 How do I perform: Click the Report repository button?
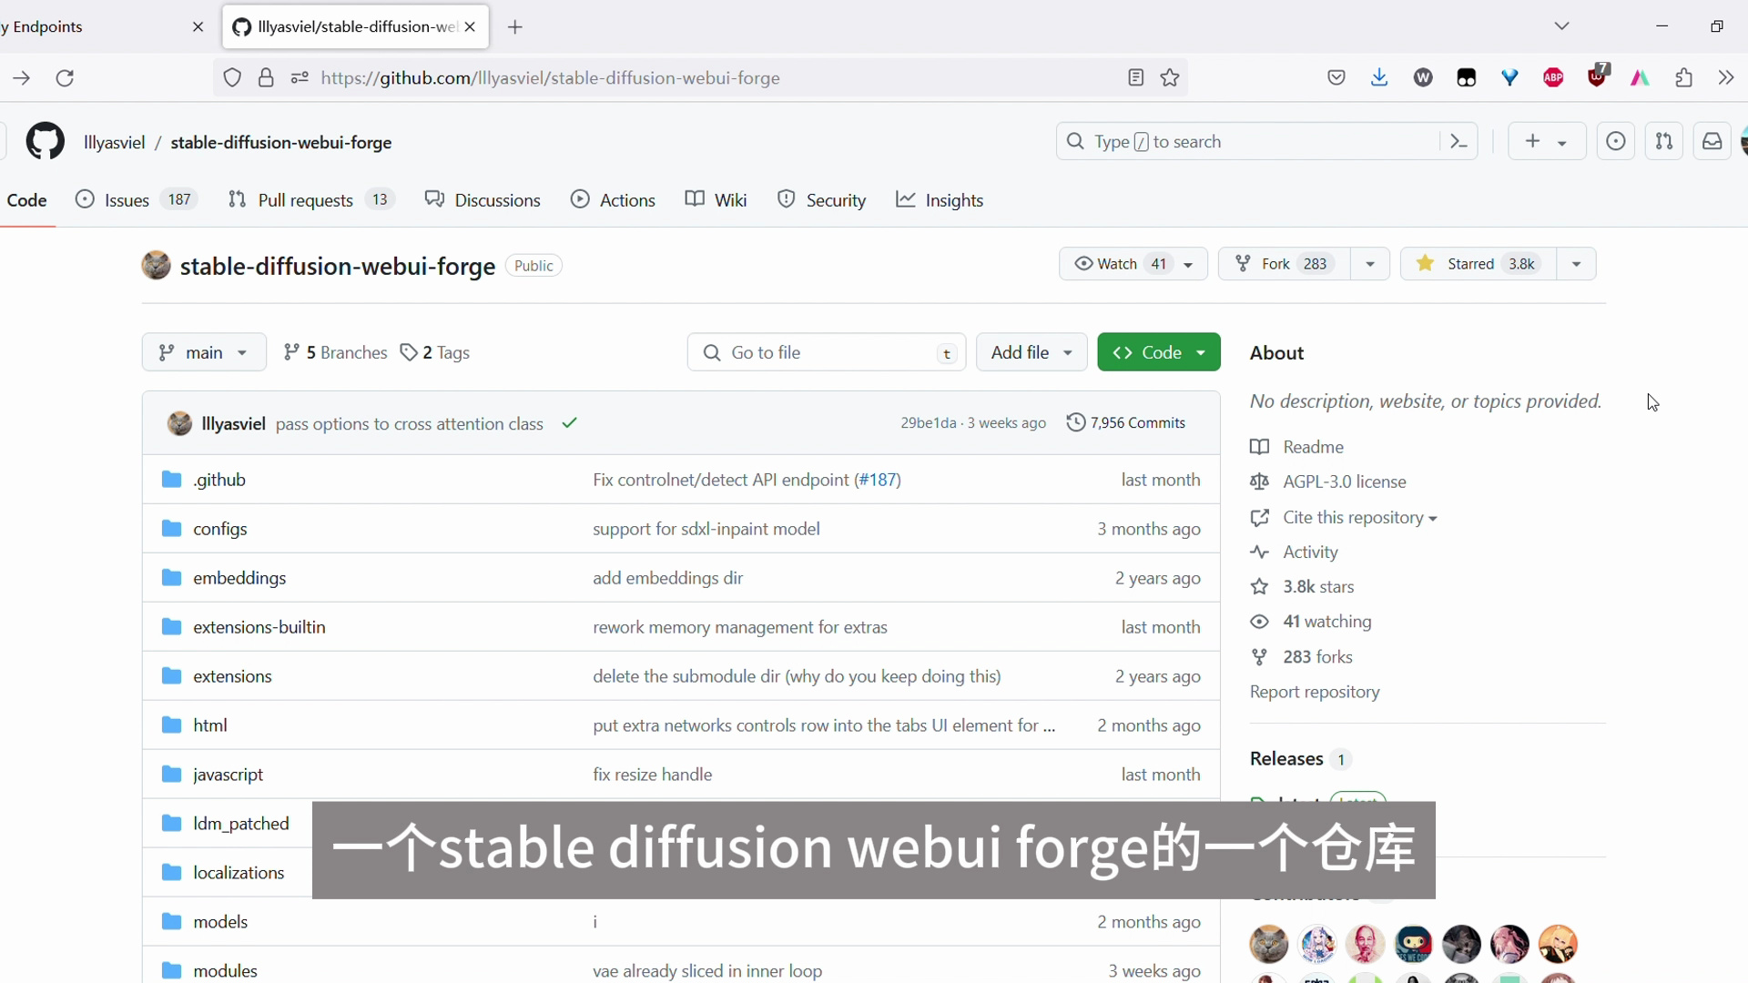[x=1315, y=692]
